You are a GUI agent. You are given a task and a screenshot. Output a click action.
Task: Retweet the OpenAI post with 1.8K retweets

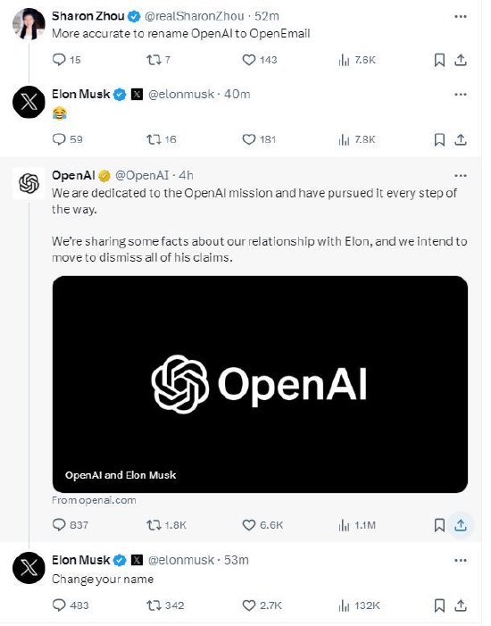[154, 524]
